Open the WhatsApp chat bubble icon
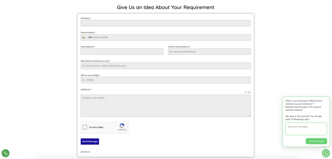The width and height of the screenshot is (332, 159). coord(326,153)
